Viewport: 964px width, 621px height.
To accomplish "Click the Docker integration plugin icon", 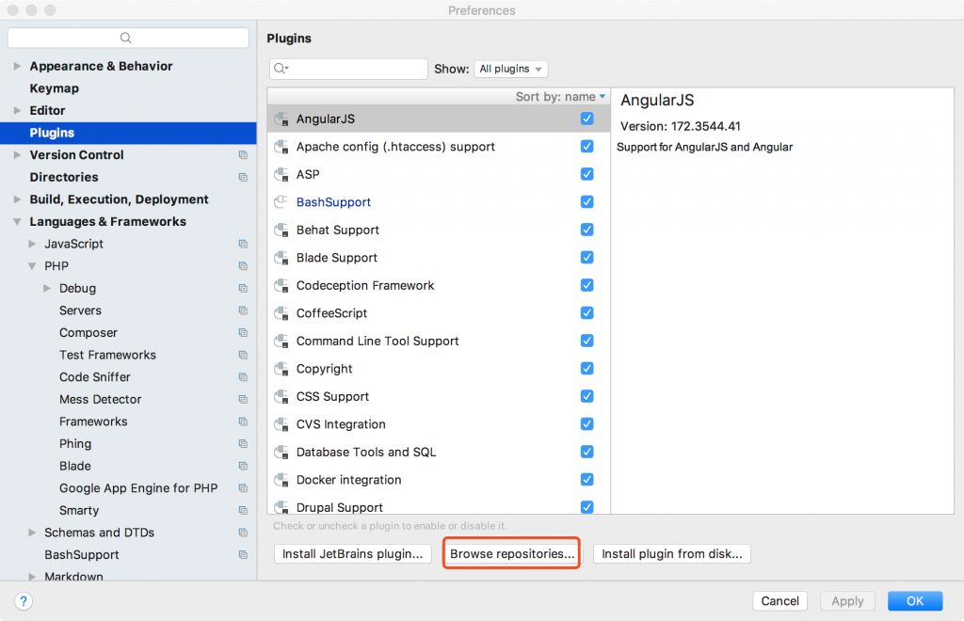I will pos(281,480).
